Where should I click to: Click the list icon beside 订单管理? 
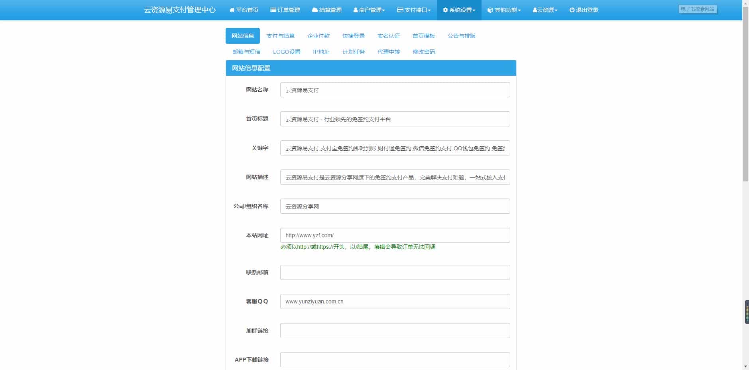pos(273,10)
